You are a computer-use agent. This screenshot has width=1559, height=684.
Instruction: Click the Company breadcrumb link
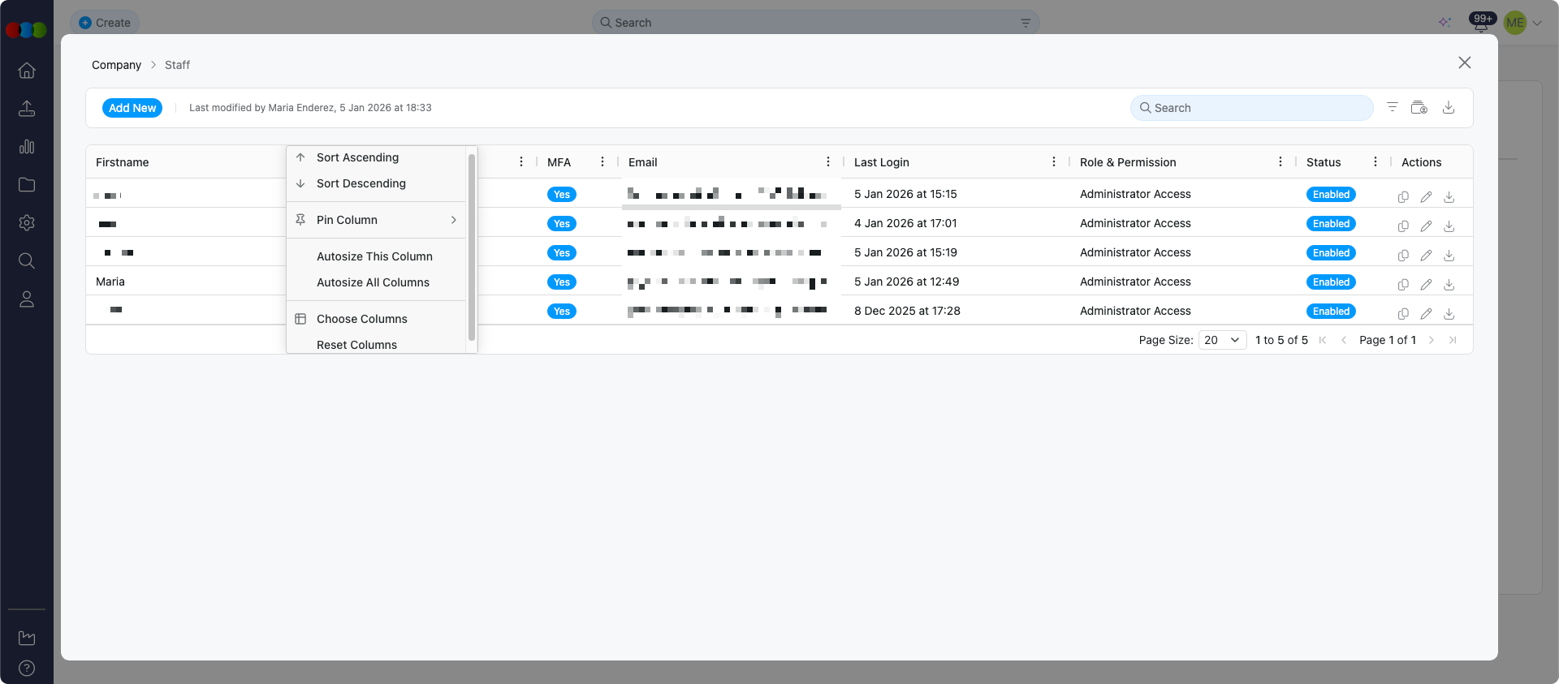tap(116, 65)
